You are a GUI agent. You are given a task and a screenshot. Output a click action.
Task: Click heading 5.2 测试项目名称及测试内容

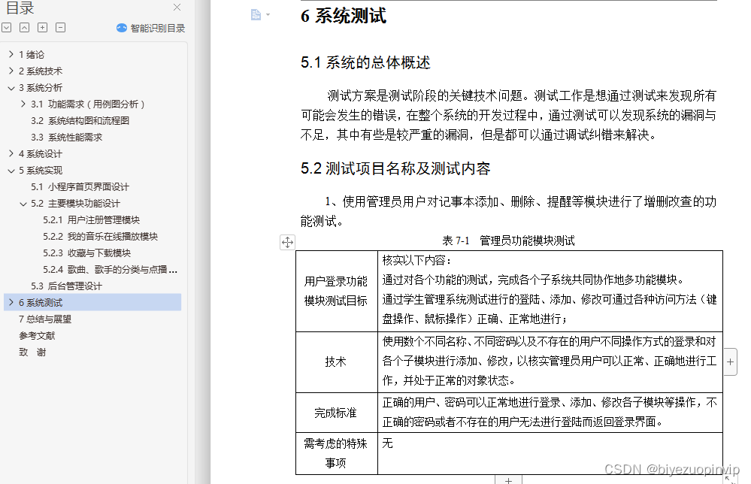[x=395, y=168]
